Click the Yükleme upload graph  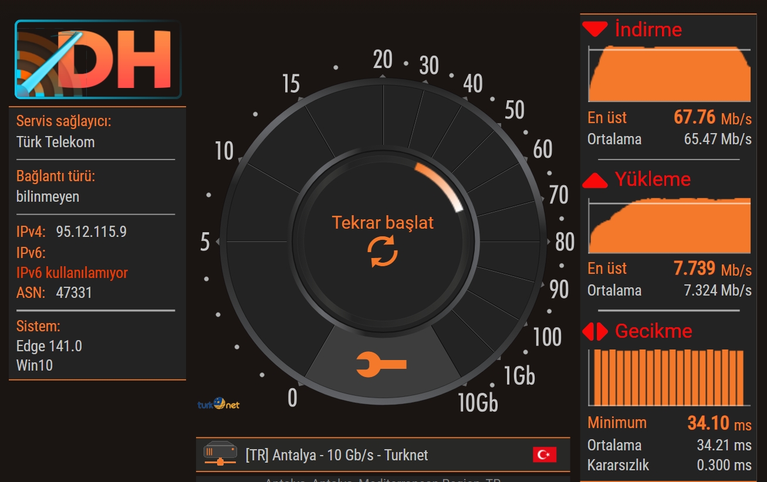tap(669, 226)
